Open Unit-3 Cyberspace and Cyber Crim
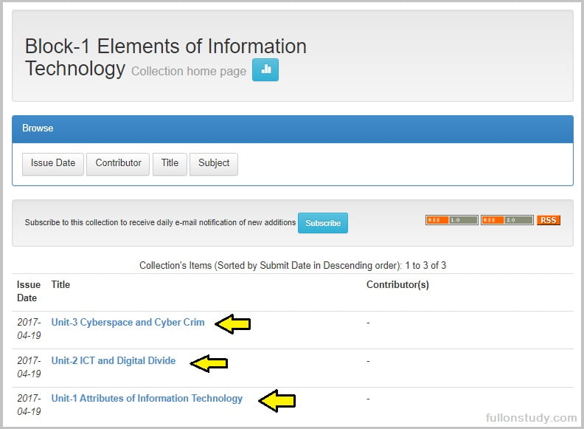Screen dimensions: 584x429 (128, 323)
